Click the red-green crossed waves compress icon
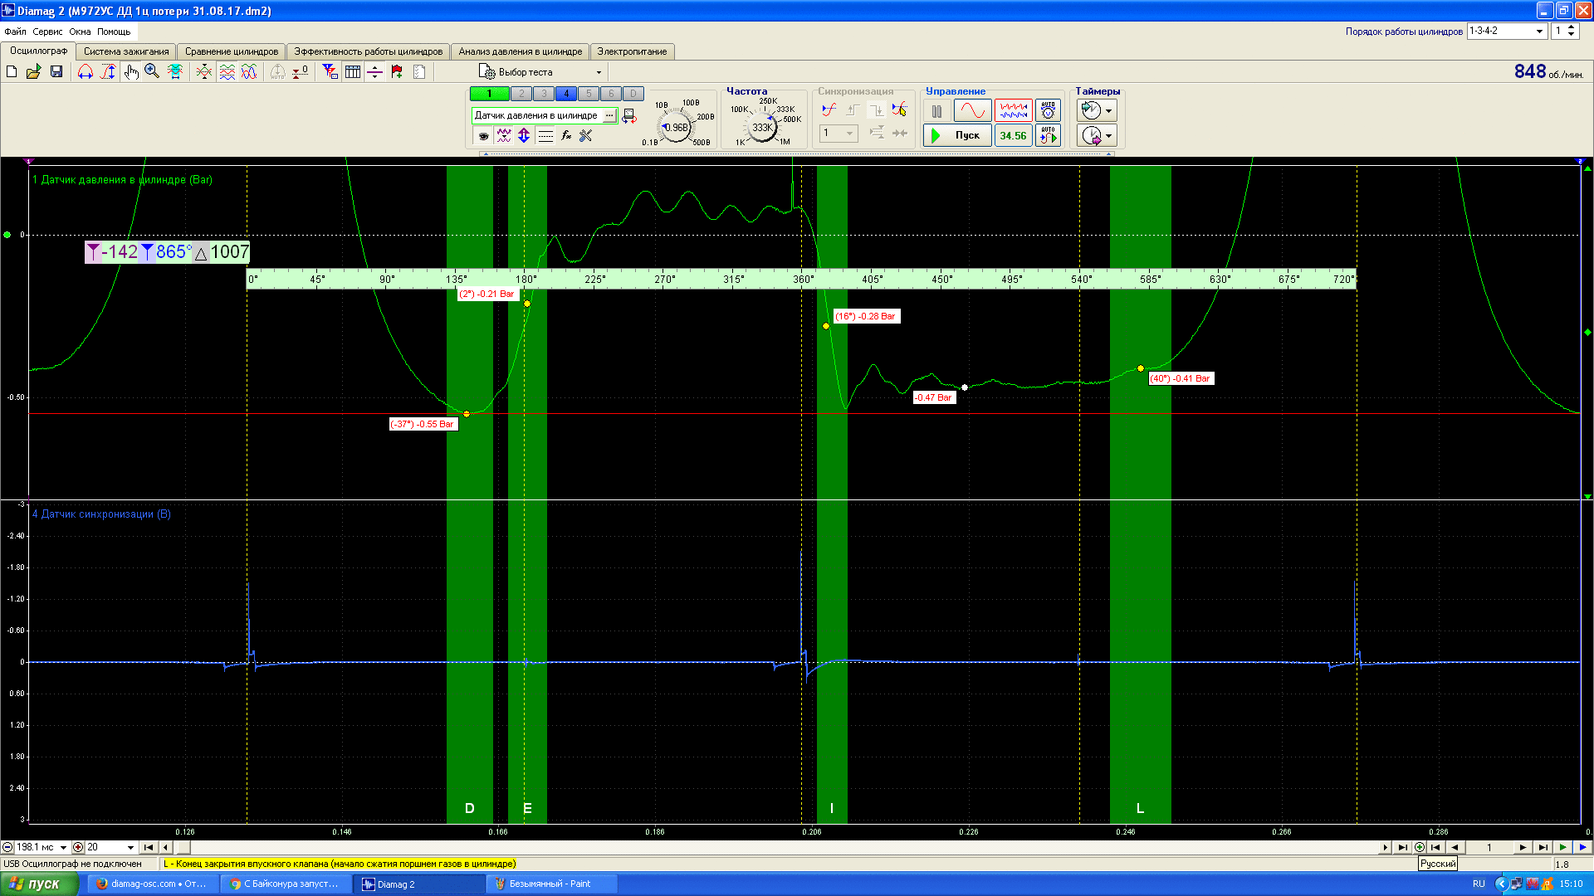The height and width of the screenshot is (896, 1594). pos(203,72)
